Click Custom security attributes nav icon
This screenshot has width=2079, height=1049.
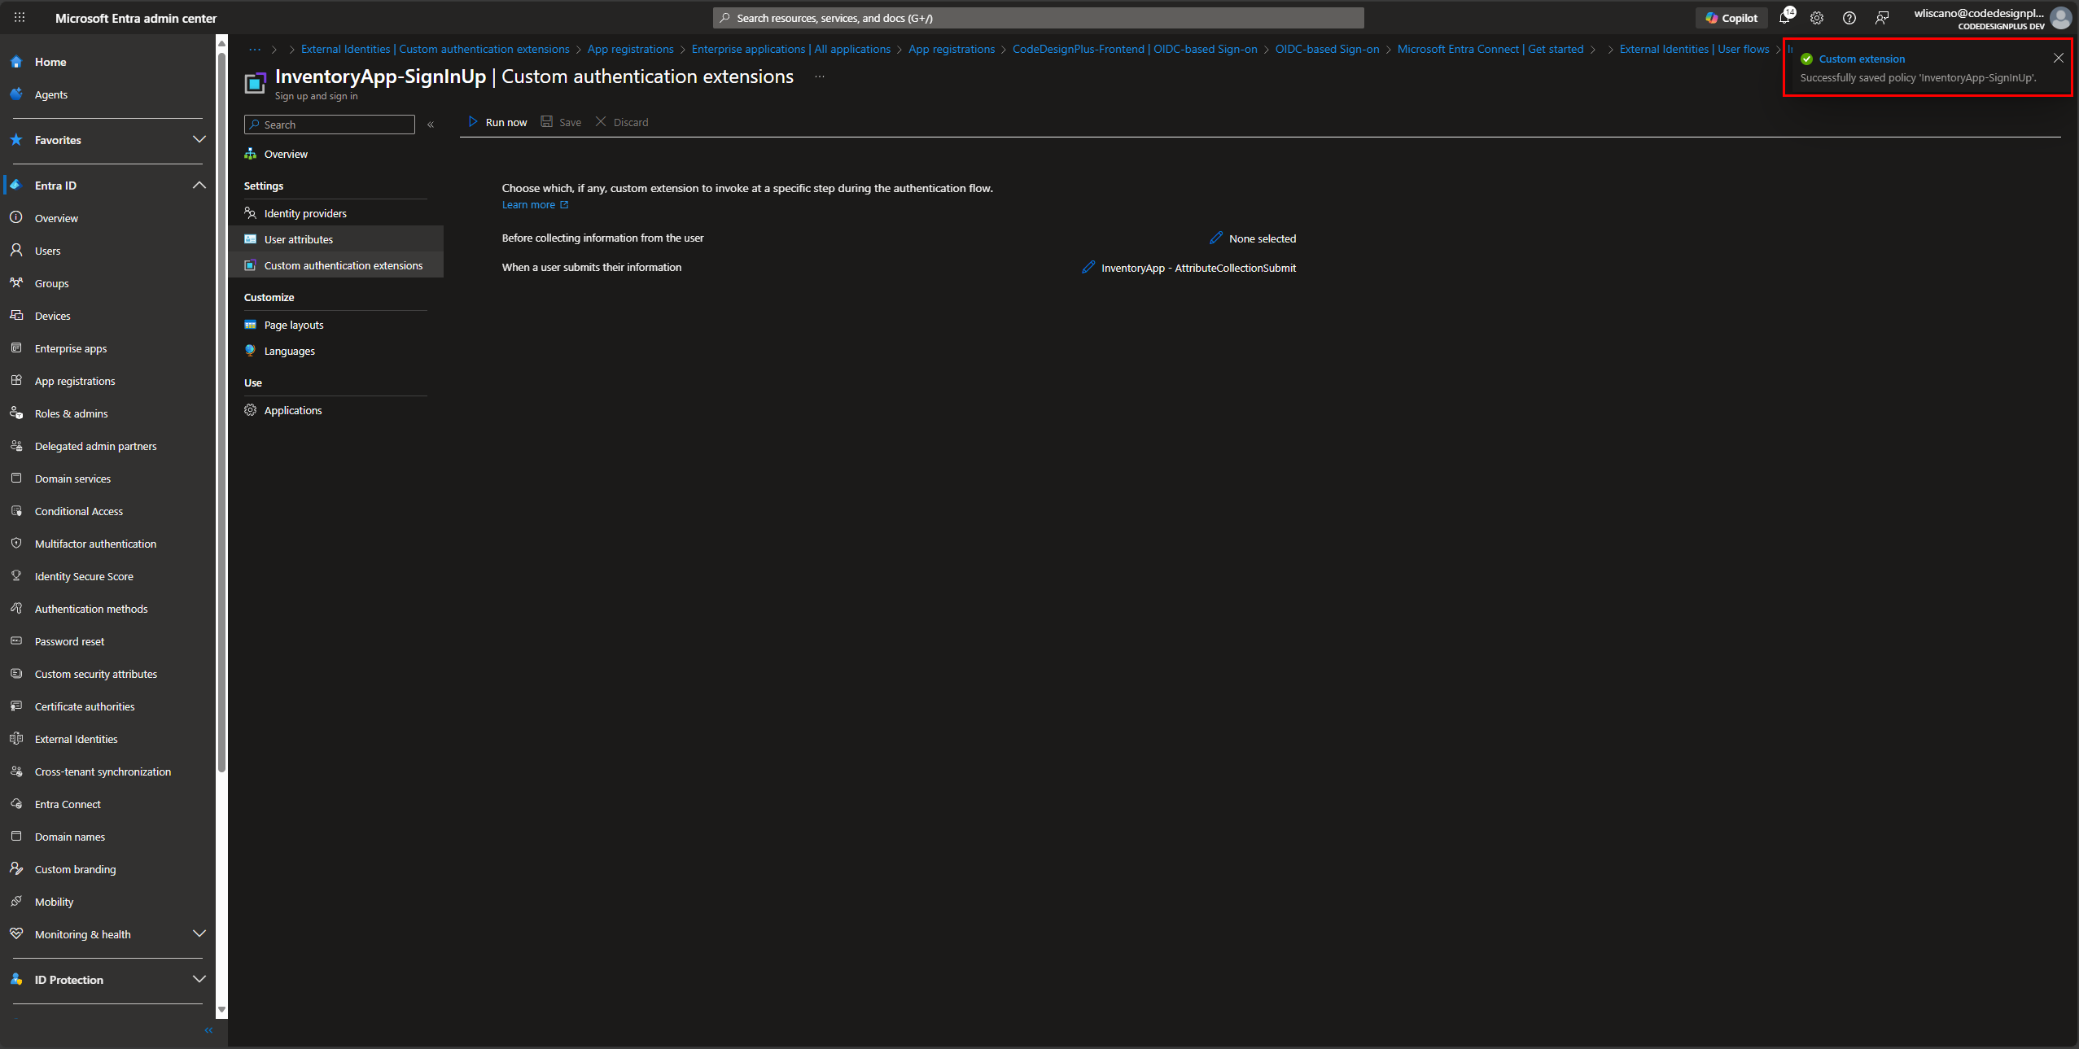16,673
